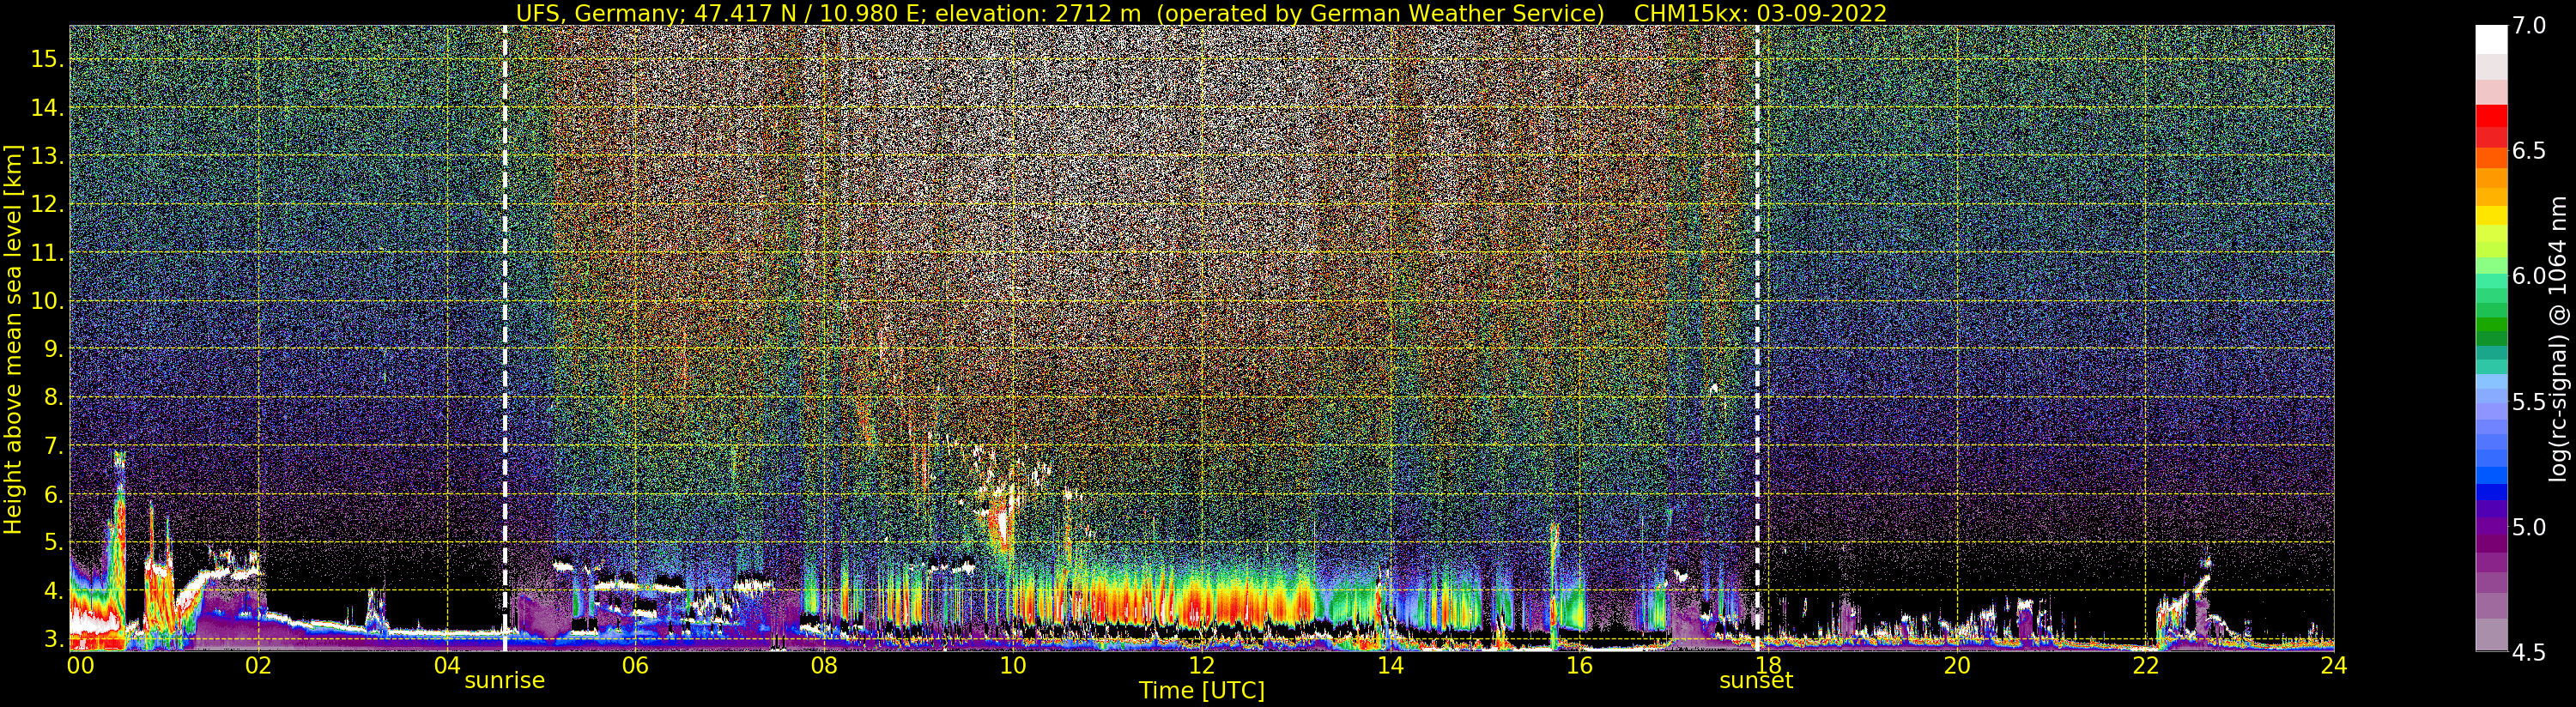Viewport: 2576px width, 707px height.
Task: Click the time axis tick '14'
Action: (x=1390, y=665)
